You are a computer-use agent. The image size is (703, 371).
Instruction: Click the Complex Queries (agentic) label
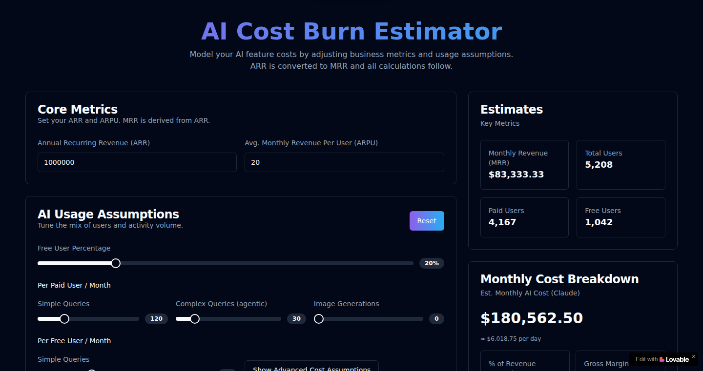click(x=222, y=304)
